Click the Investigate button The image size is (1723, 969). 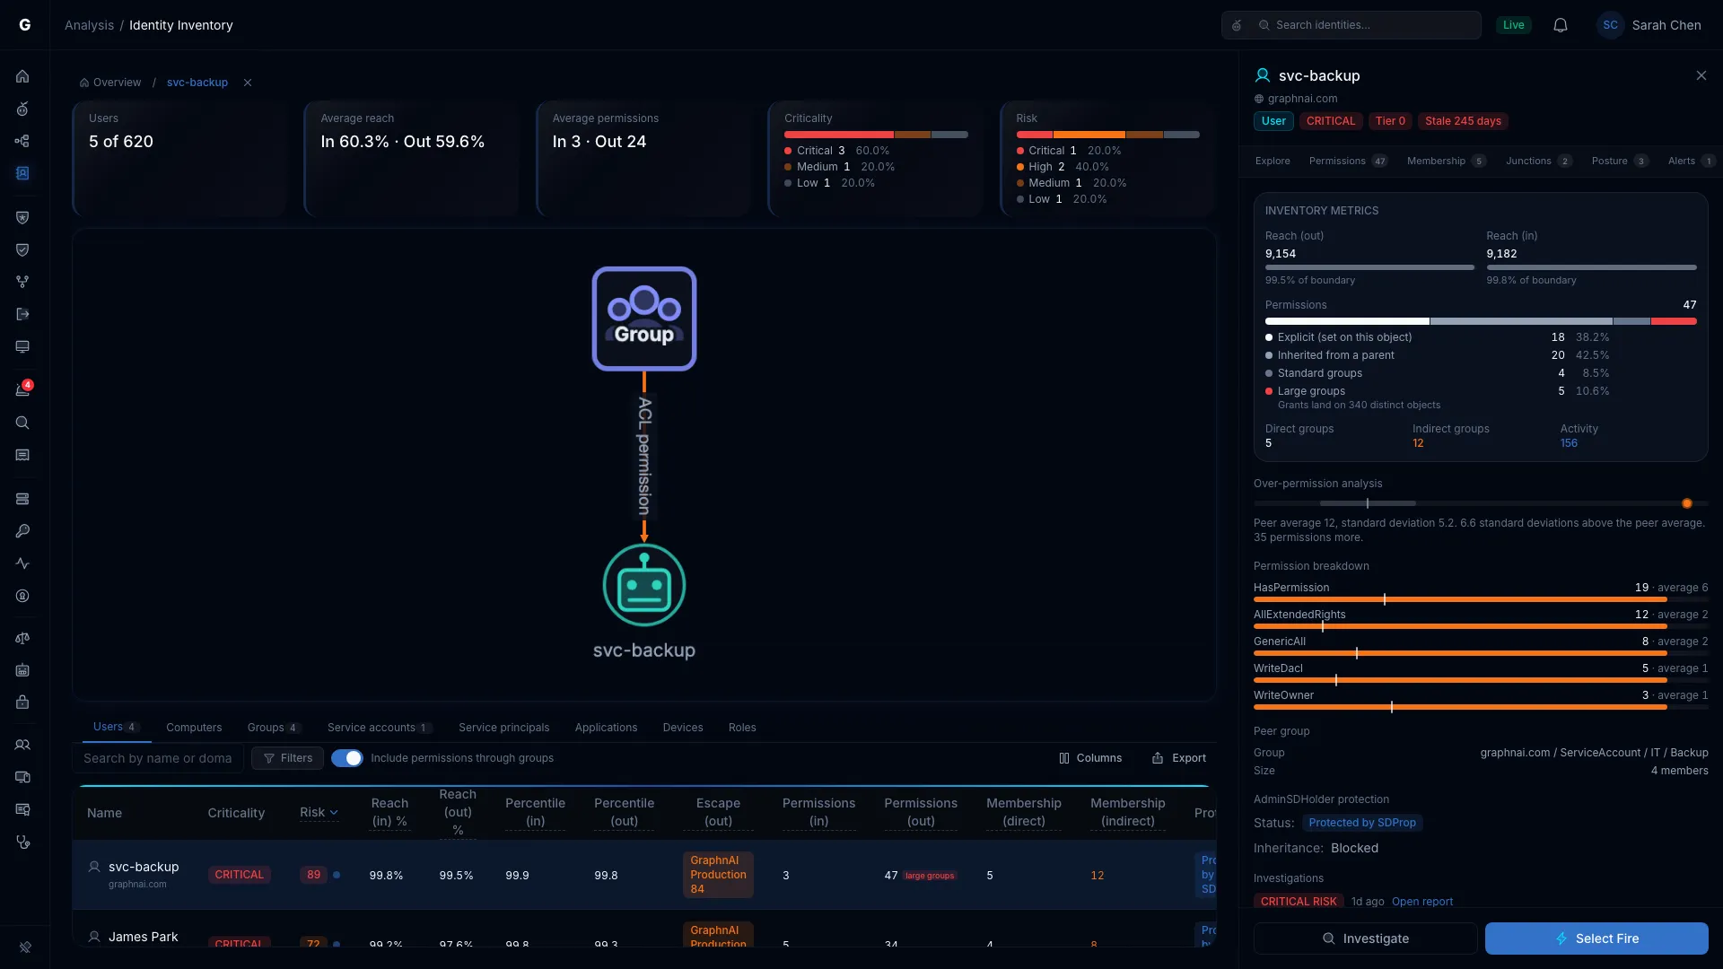[x=1365, y=938]
